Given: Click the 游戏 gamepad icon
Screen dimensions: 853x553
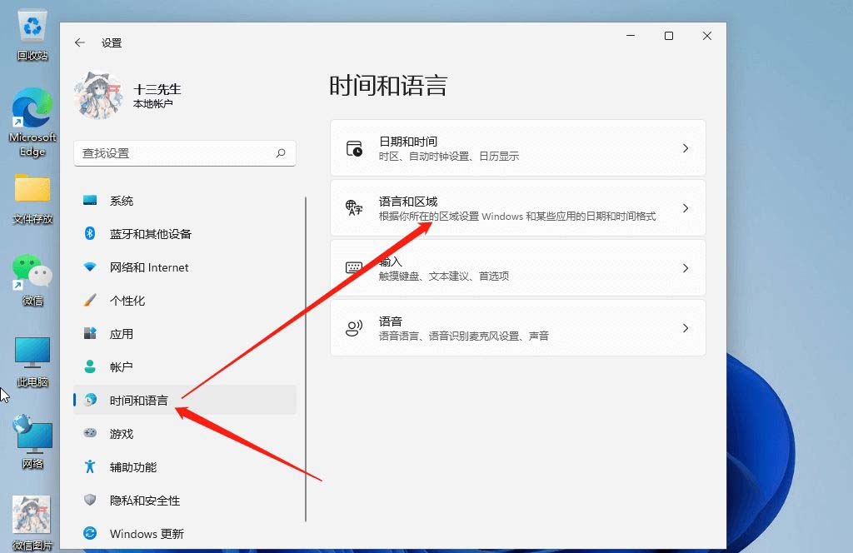Looking at the screenshot, I should 90,433.
